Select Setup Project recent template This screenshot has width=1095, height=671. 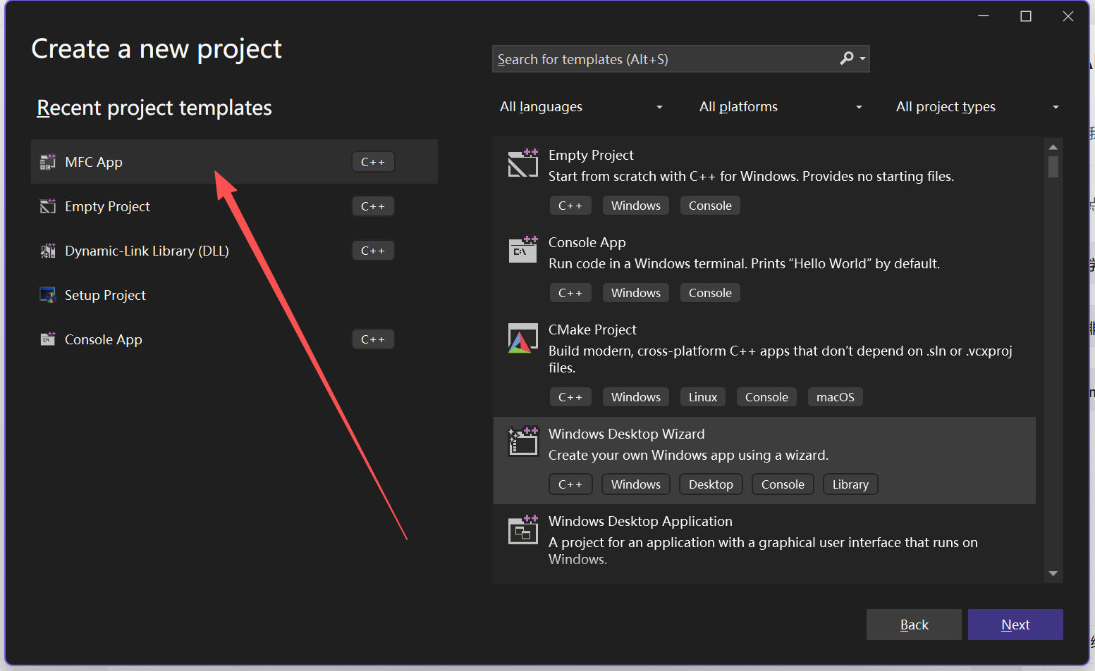click(234, 295)
